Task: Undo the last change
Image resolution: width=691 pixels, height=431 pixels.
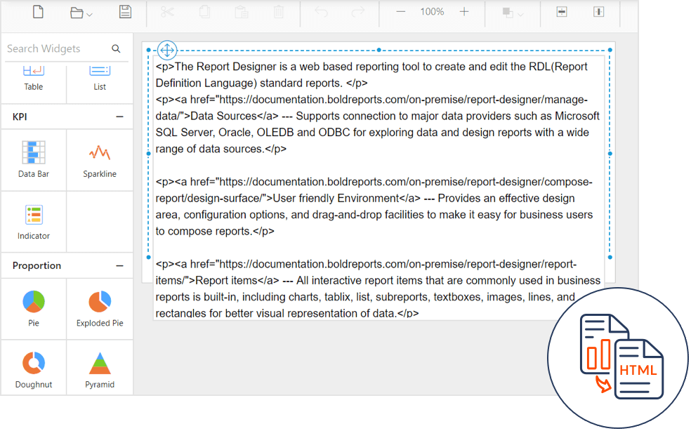Action: (x=322, y=11)
